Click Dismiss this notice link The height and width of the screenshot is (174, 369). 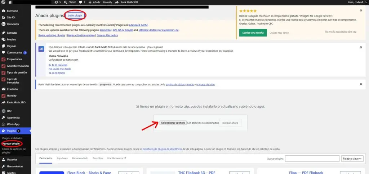(x=107, y=36)
